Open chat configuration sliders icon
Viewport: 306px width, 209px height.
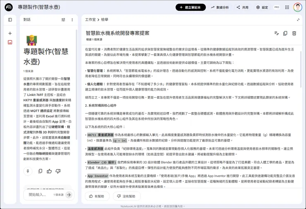coord(63,20)
